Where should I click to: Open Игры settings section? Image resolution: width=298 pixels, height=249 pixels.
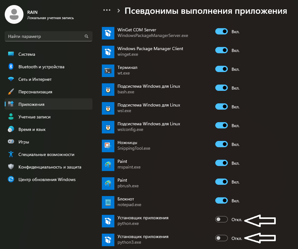tap(49, 142)
